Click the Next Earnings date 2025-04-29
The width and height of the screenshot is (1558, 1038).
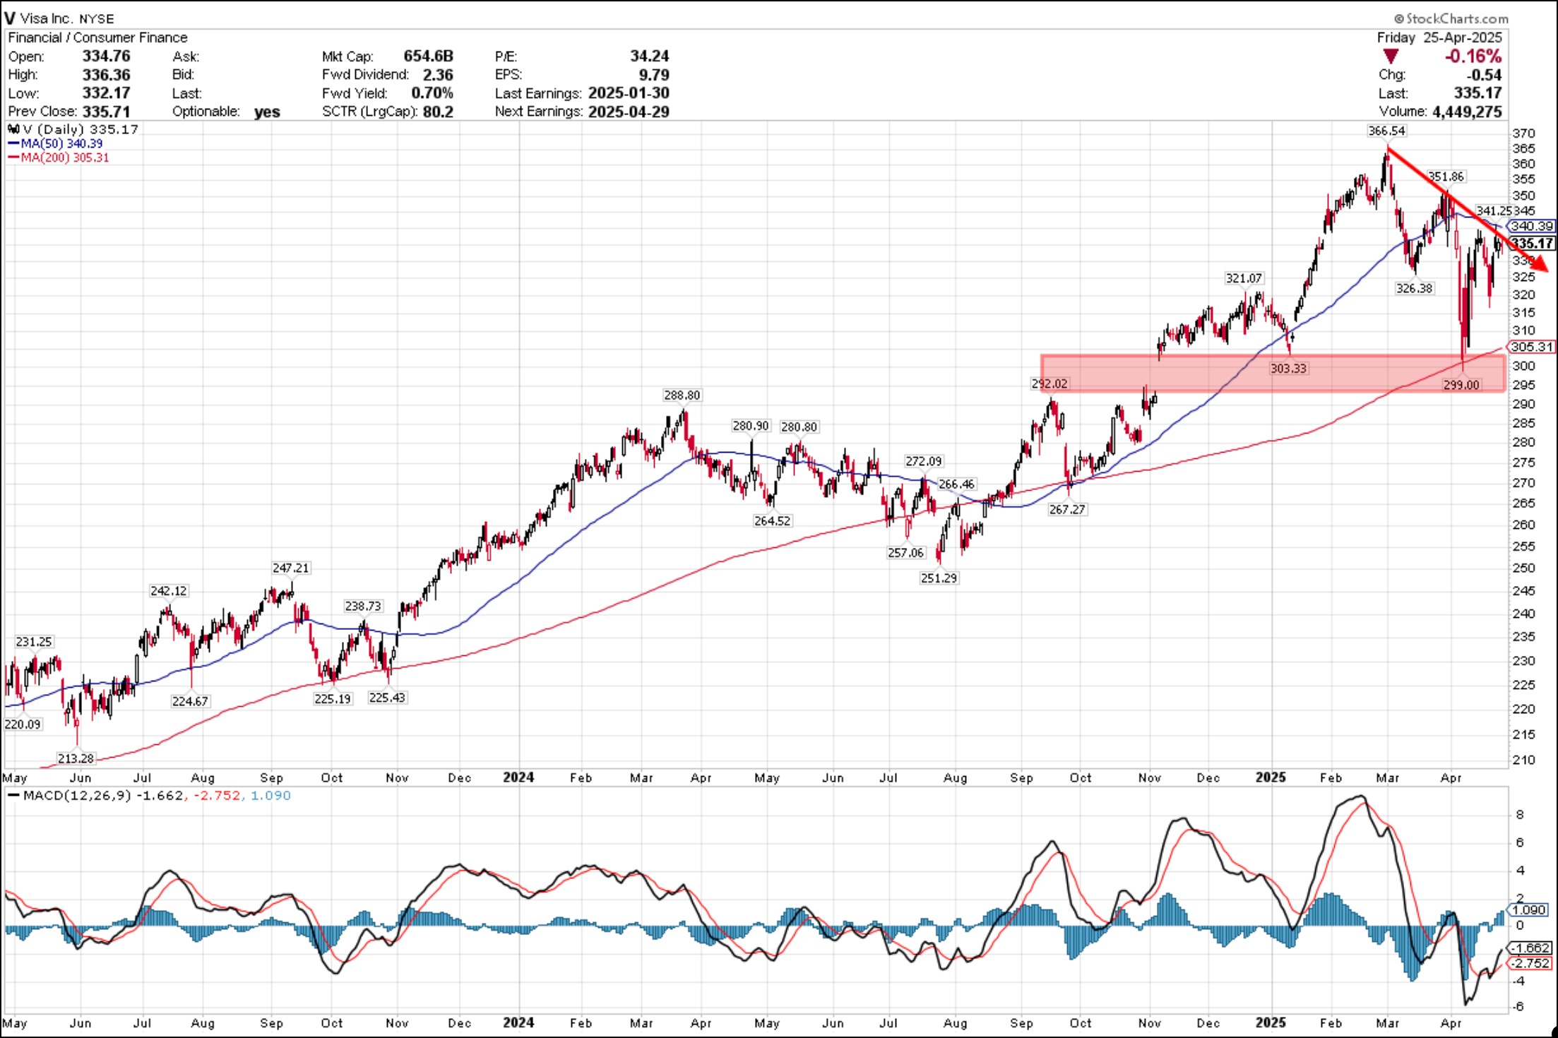[628, 112]
